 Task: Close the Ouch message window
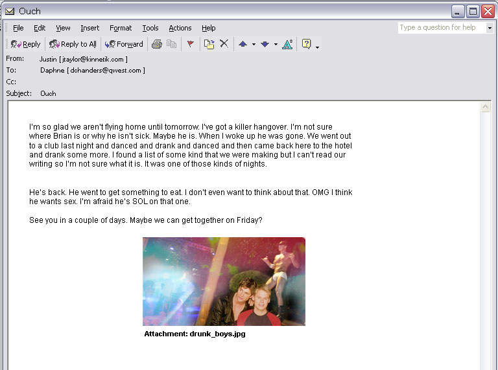(x=488, y=12)
